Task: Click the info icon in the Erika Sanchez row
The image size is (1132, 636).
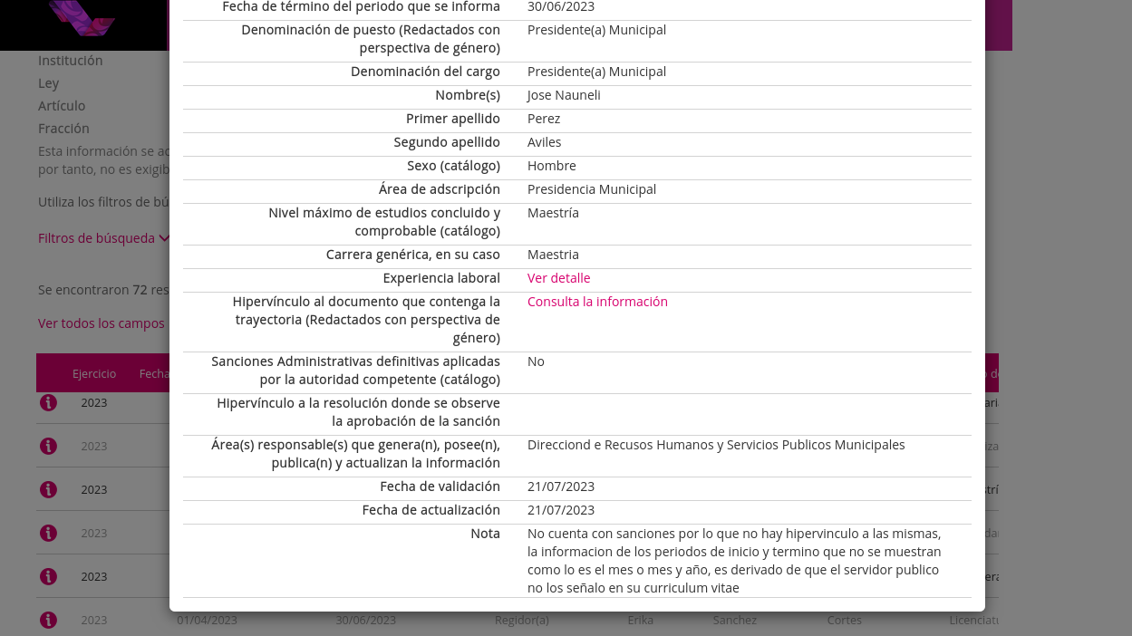Action: pyautogui.click(x=48, y=620)
